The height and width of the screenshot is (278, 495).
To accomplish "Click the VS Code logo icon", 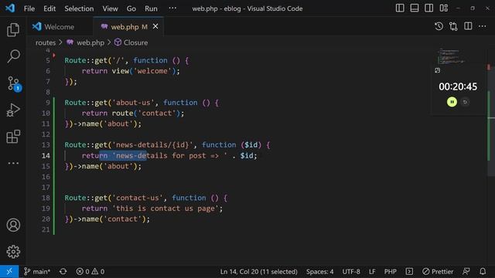I will tap(10, 8).
